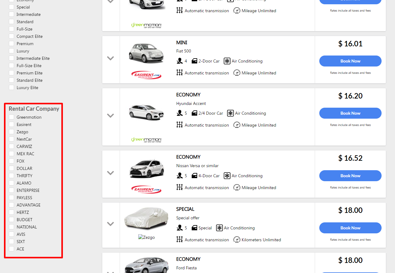The width and height of the screenshot is (395, 273).
Task: Click the transmission icon on Special offer card
Action: 179,239
